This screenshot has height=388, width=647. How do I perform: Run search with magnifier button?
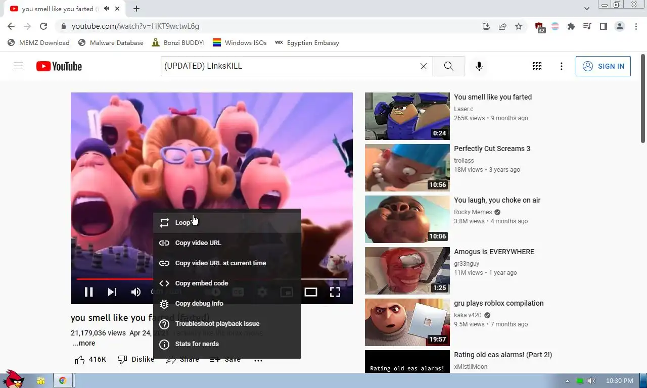coord(448,66)
